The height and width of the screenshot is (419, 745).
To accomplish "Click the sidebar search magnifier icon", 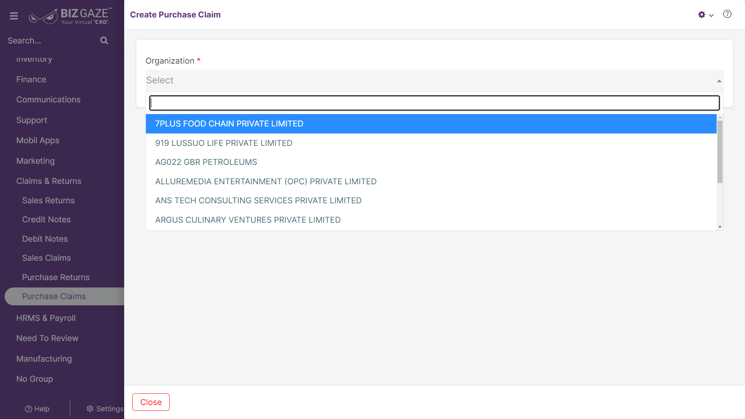I will (x=104, y=40).
